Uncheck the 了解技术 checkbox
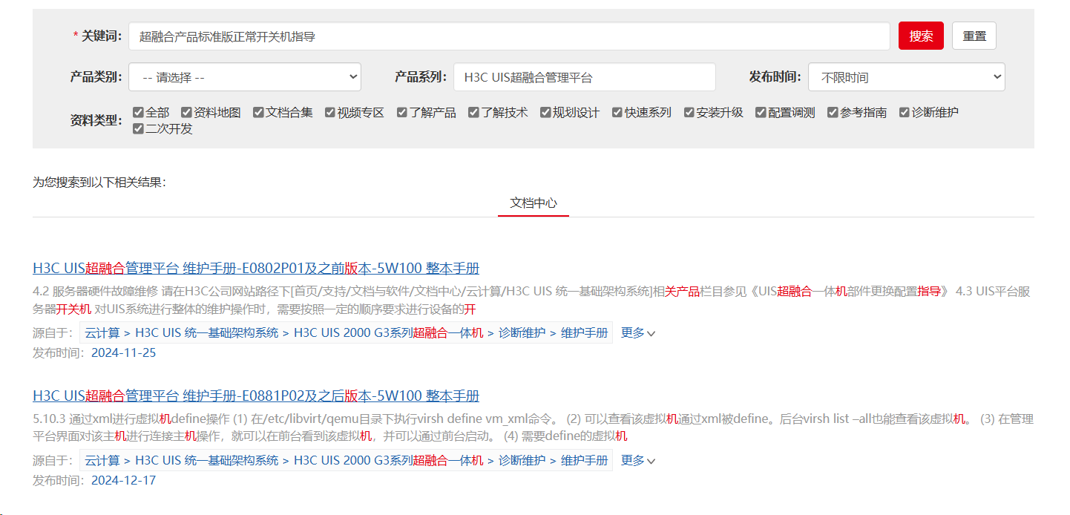The image size is (1070, 515). point(473,112)
